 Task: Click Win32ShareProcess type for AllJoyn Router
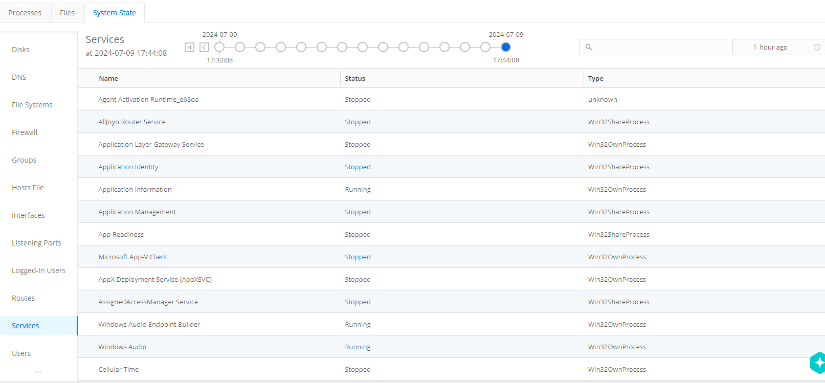[619, 122]
